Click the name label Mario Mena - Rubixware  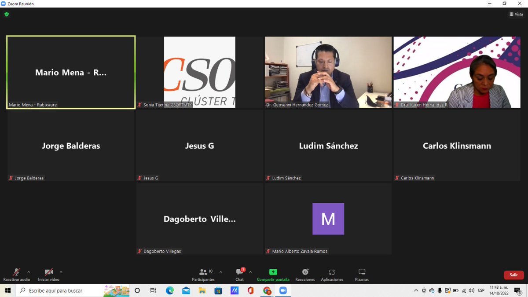(33, 105)
